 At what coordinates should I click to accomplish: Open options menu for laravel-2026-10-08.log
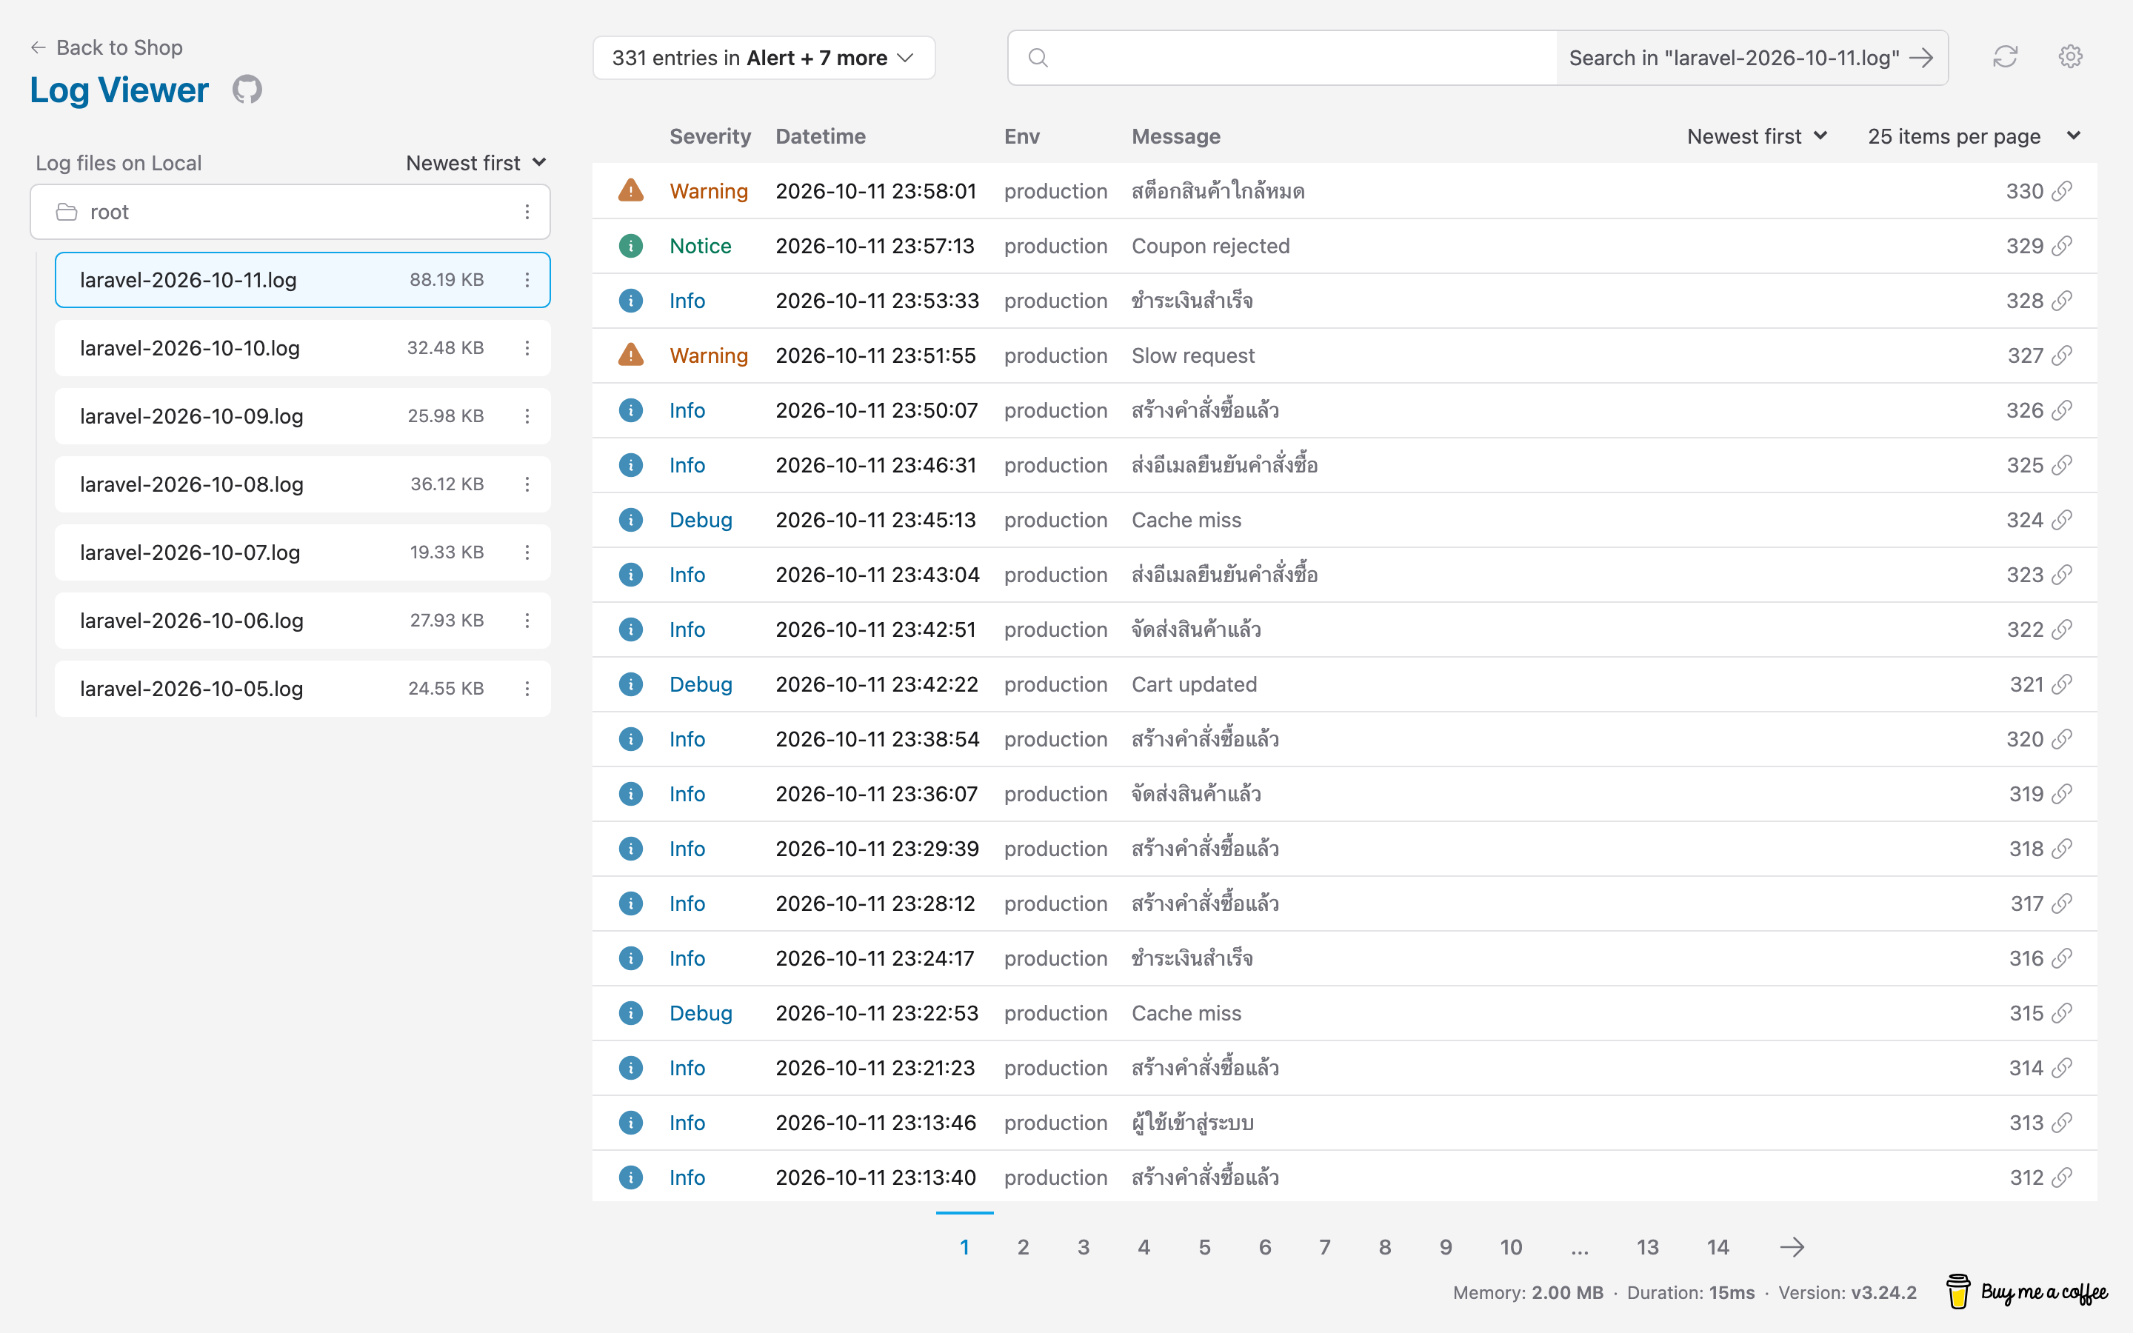coord(527,484)
